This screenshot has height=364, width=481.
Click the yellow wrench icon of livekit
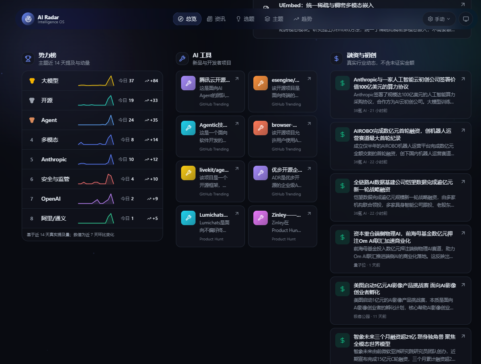click(188, 173)
